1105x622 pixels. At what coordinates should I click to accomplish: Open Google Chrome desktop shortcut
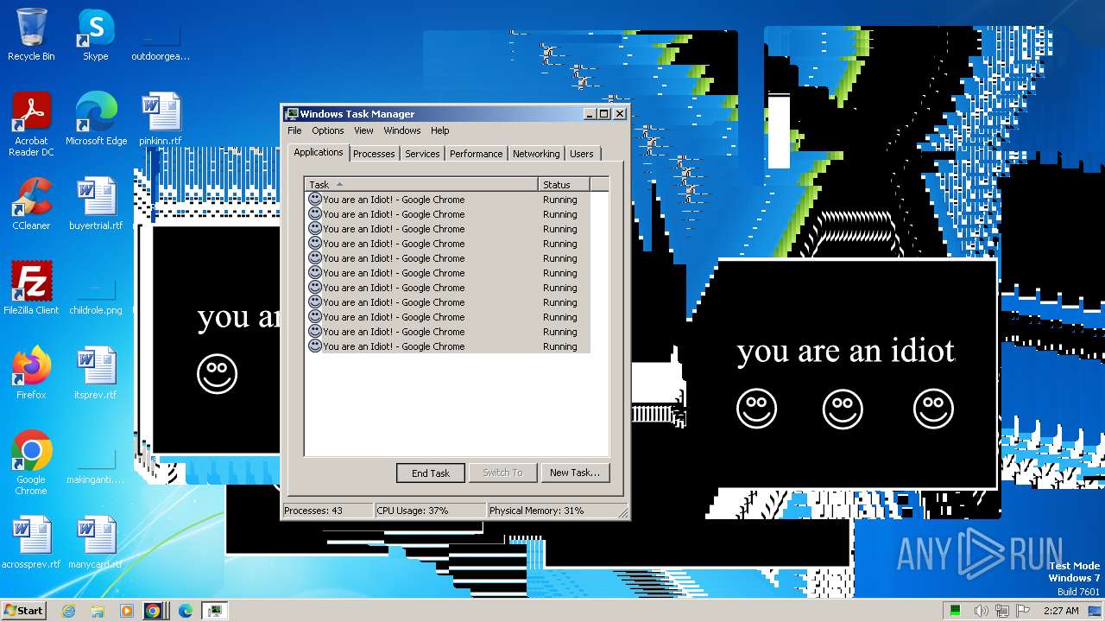(x=31, y=464)
